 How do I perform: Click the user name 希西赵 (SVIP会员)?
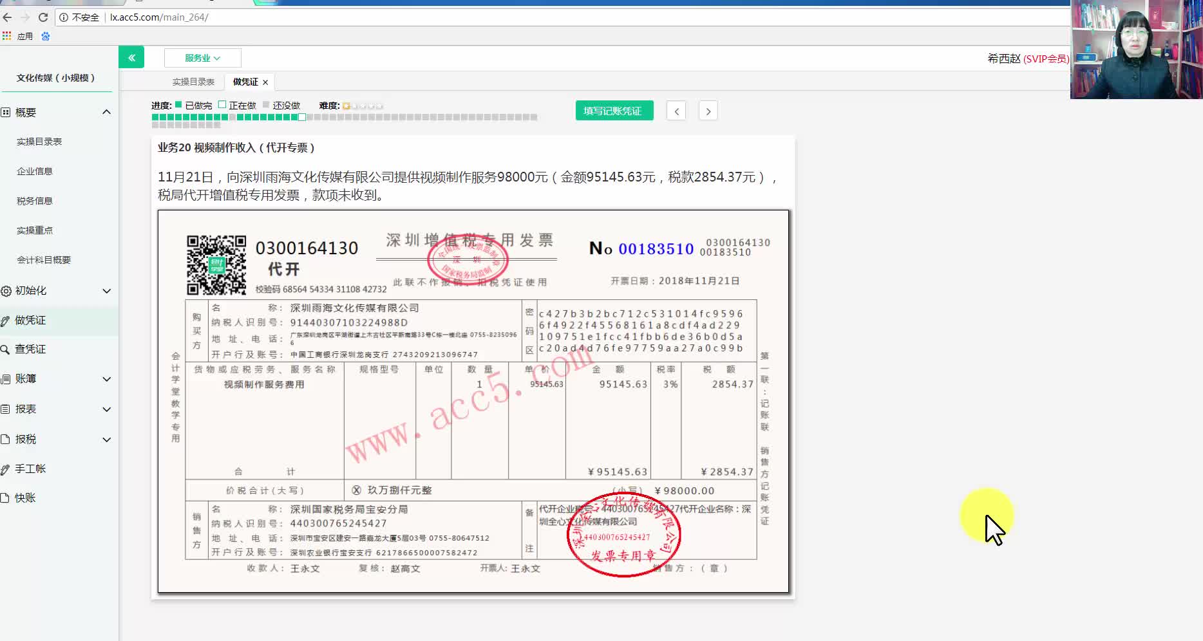click(1028, 59)
